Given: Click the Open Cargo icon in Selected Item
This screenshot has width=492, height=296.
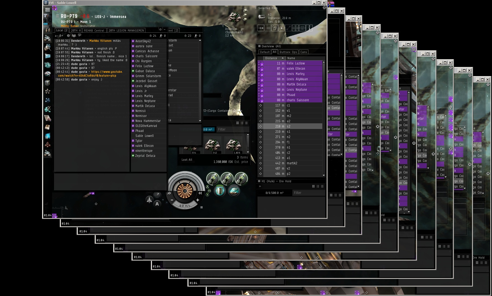Looking at the screenshot, I should (275, 28).
